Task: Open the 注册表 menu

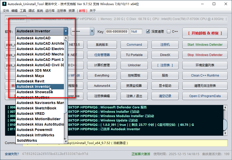Action: coord(61,11)
